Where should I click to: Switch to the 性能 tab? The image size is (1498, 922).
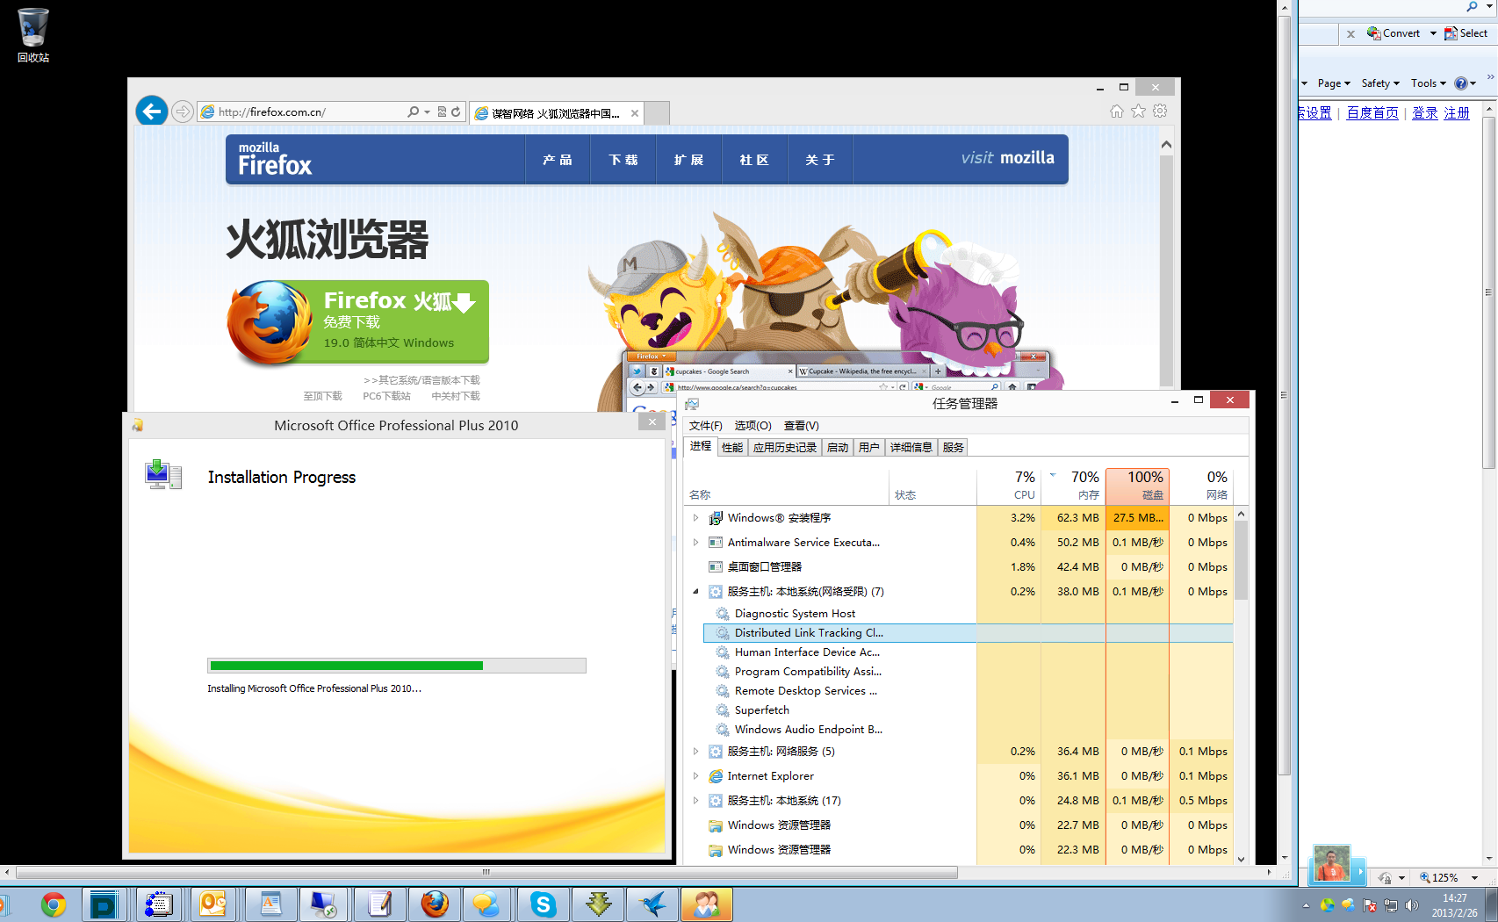[x=732, y=448]
